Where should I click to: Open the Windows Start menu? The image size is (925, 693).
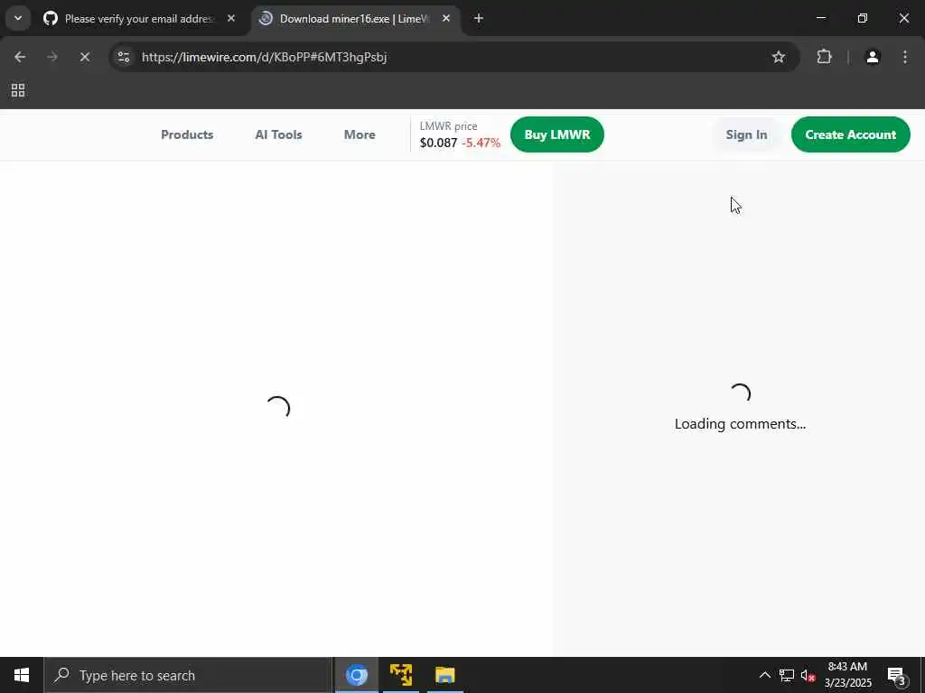click(22, 675)
